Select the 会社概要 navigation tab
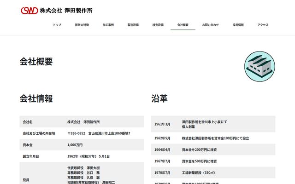This screenshot has width=295, height=184. (x=183, y=25)
